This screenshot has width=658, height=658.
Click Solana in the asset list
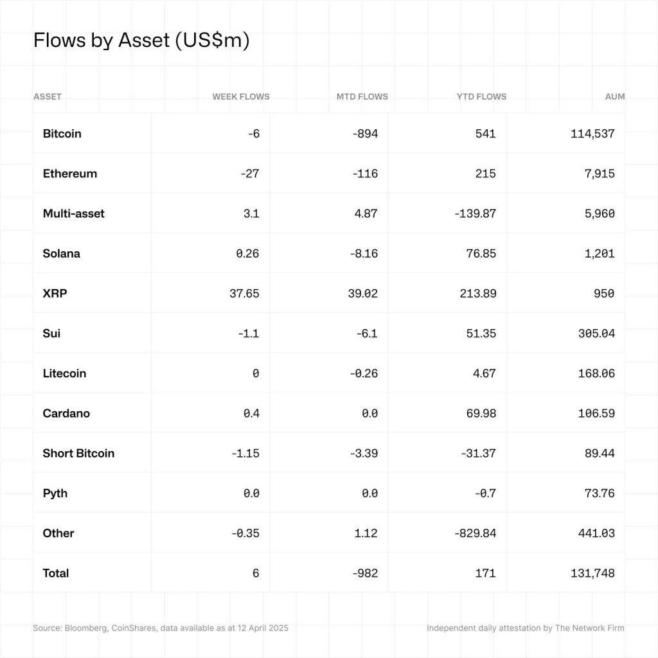(x=61, y=253)
